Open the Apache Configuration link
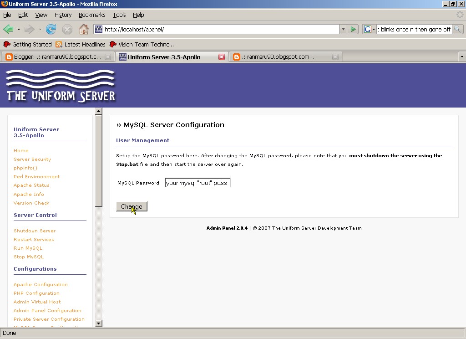 tap(41, 284)
